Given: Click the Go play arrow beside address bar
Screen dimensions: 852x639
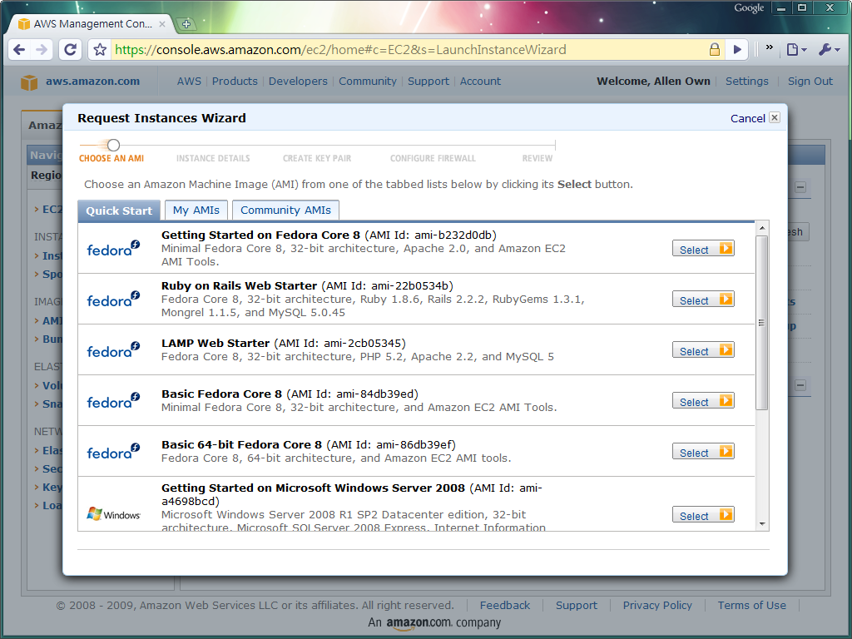Looking at the screenshot, I should tap(737, 49).
